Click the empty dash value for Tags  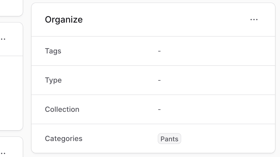pos(159,51)
